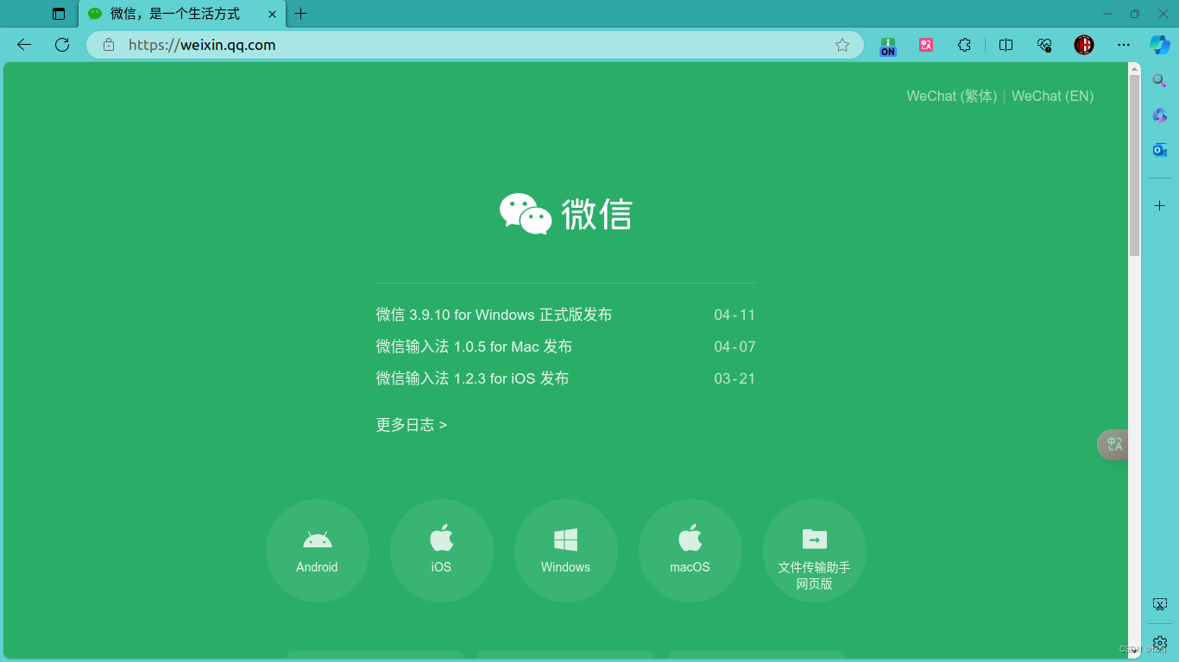Open the Android download button
Viewport: 1179px width, 662px height.
(x=318, y=551)
